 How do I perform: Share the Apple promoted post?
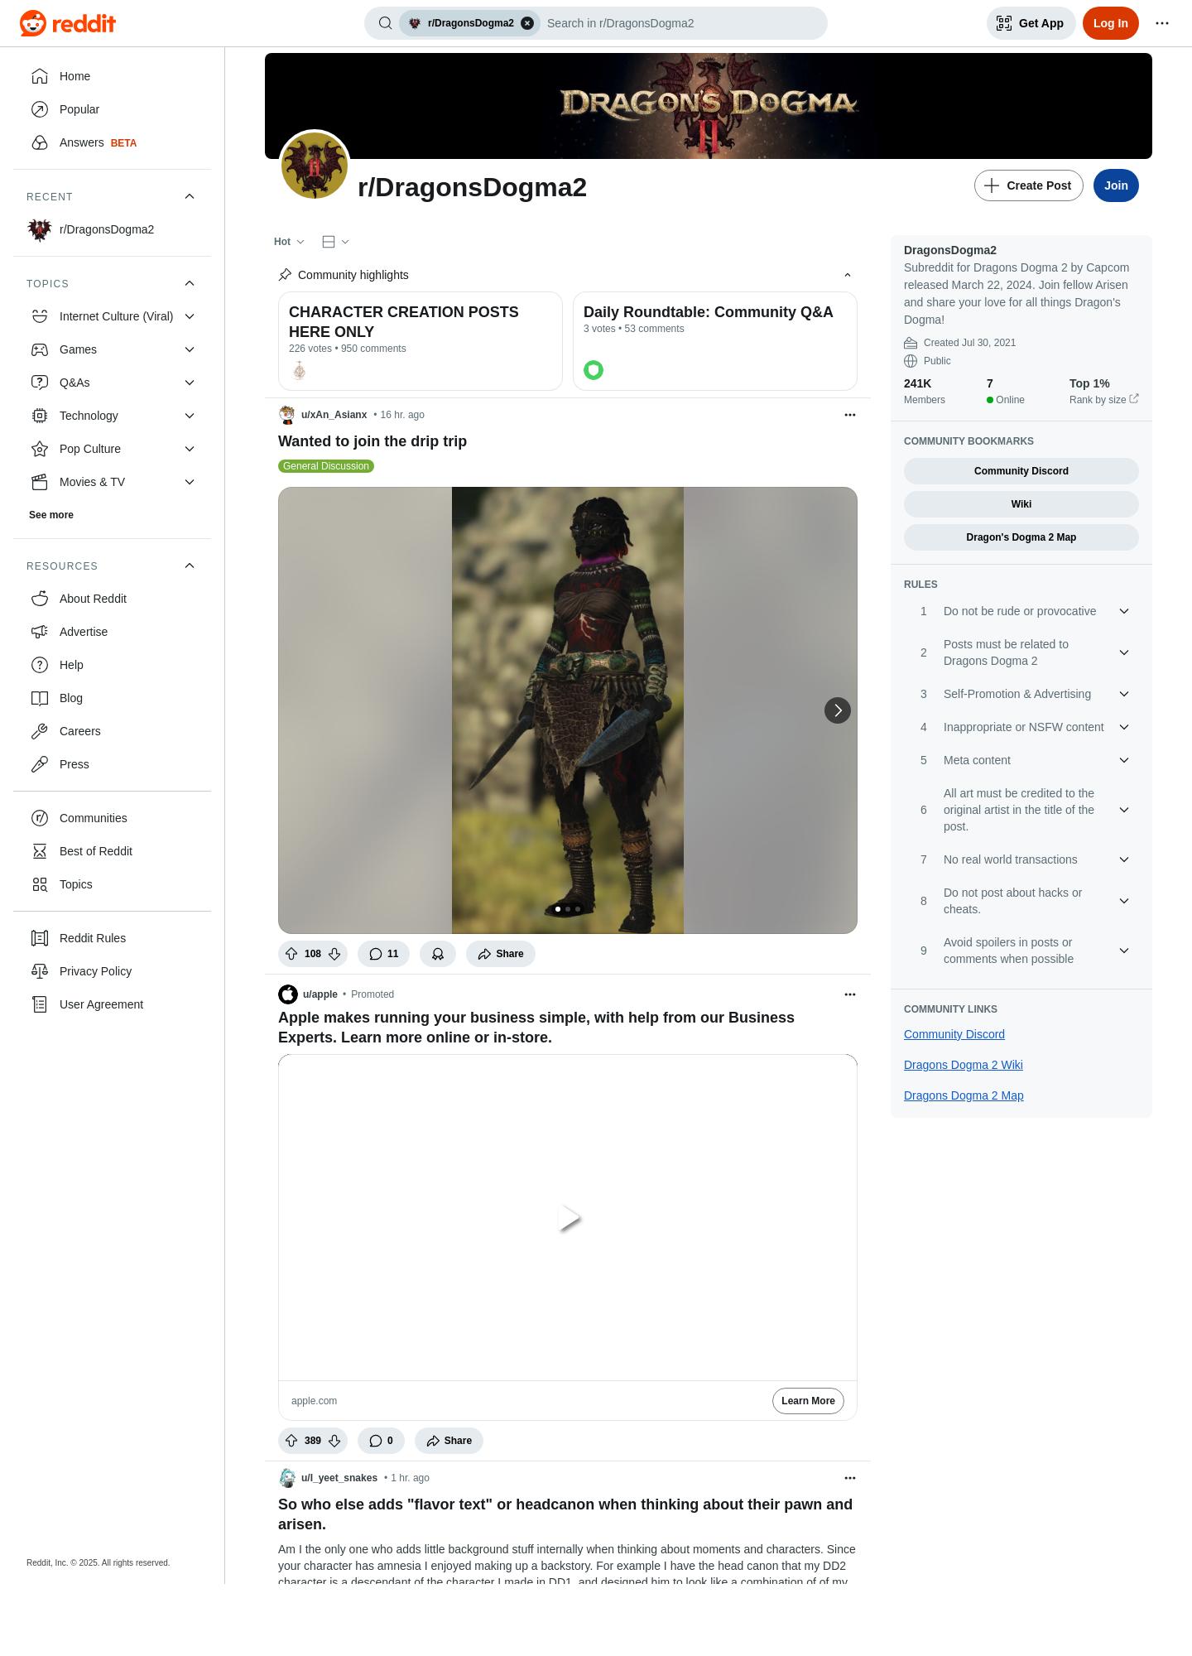(449, 1441)
